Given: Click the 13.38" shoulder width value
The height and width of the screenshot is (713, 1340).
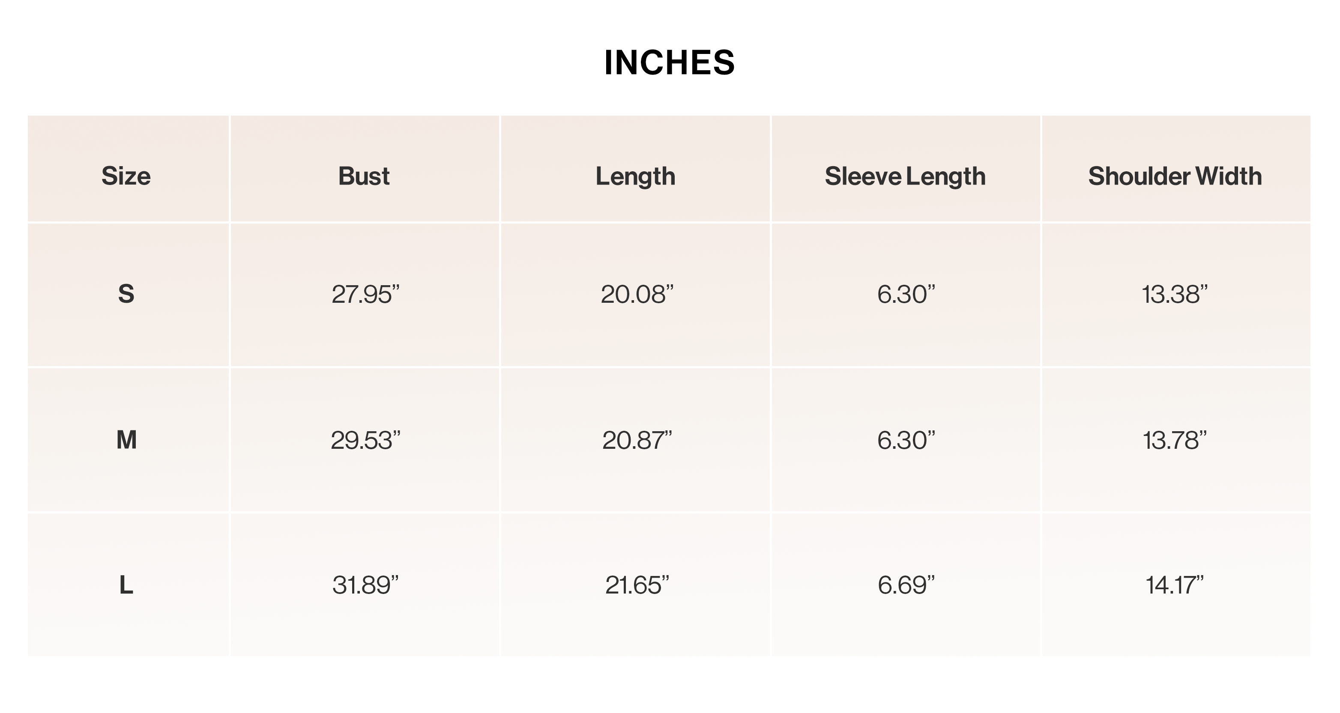Looking at the screenshot, I should click(x=1175, y=294).
